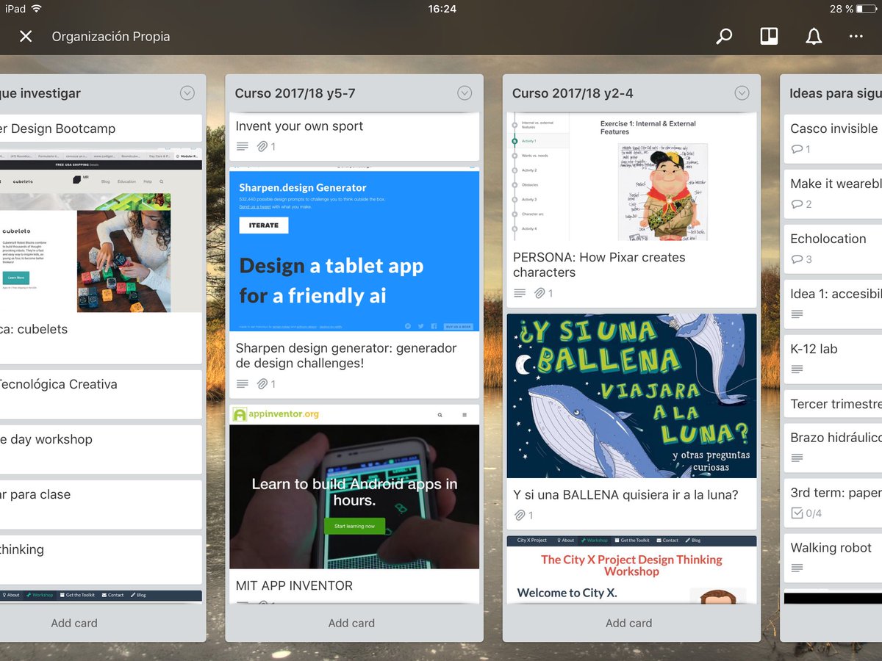
Task: Open the 3rd term: paper card
Action: click(833, 502)
